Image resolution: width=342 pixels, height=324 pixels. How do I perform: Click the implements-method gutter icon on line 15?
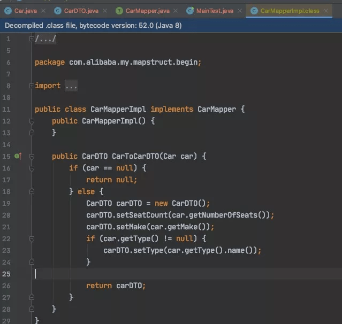[18, 156]
